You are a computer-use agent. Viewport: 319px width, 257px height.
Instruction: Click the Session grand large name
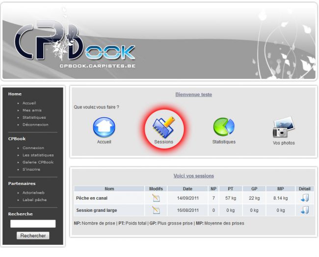point(97,210)
